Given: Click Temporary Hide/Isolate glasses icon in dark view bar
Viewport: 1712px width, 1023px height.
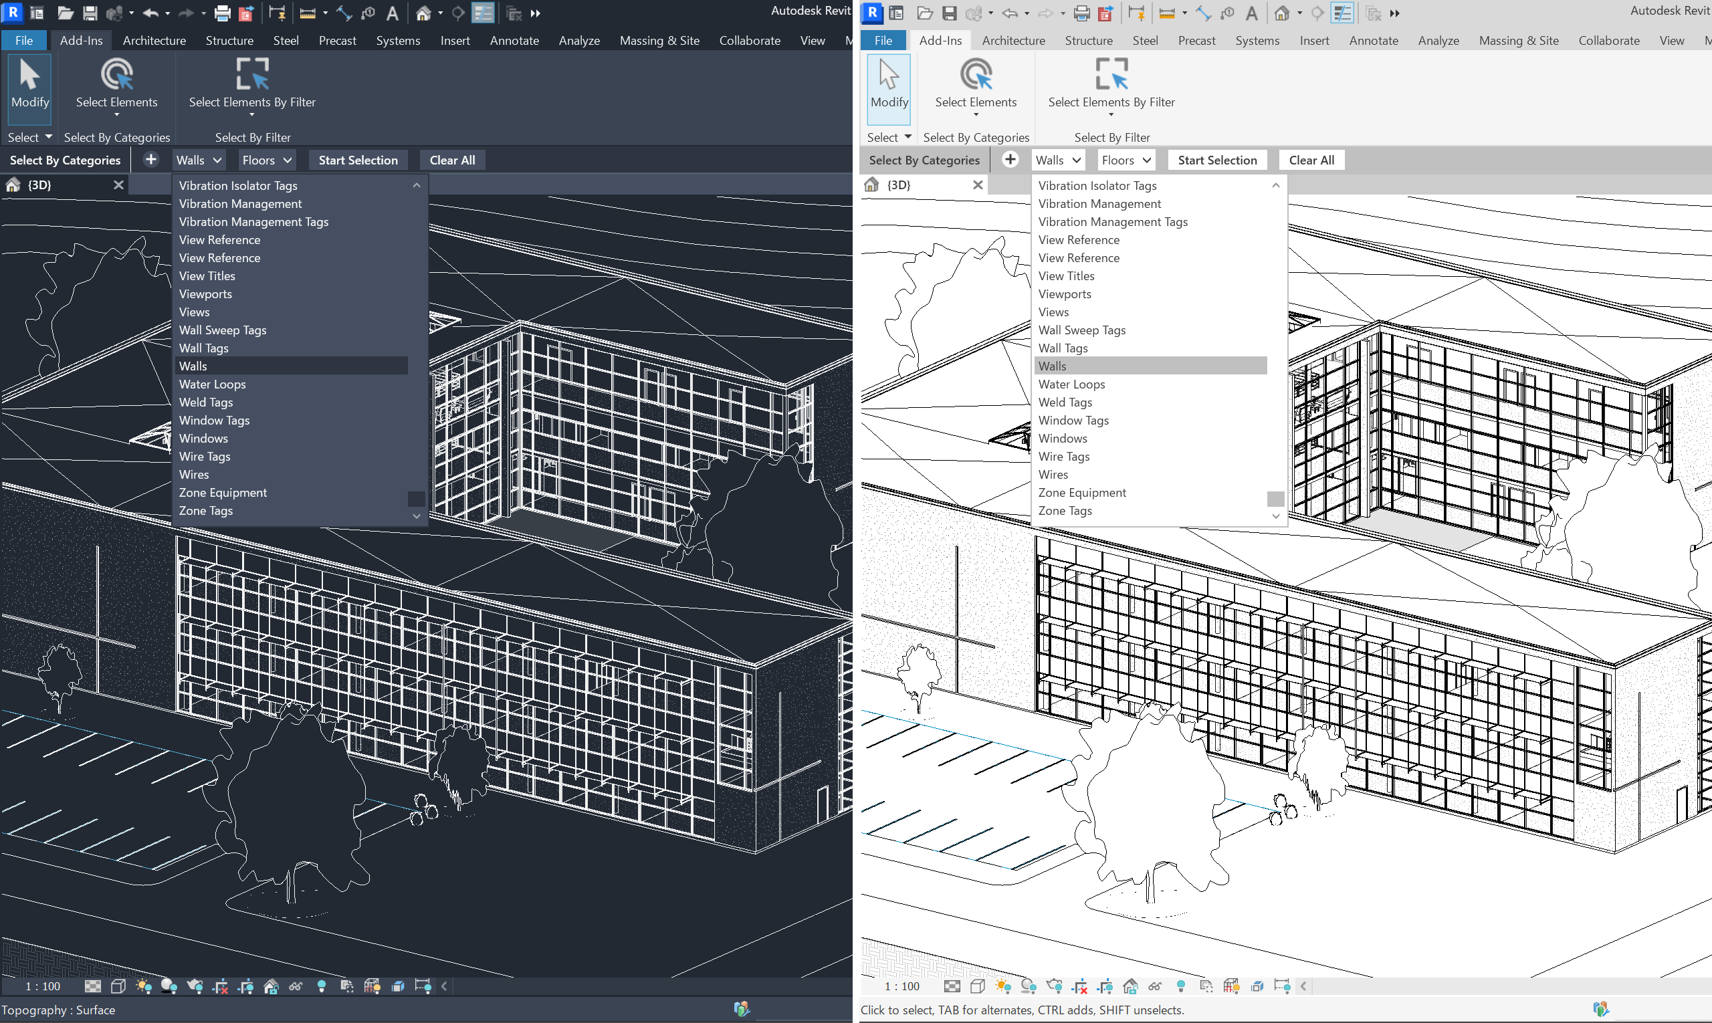Looking at the screenshot, I should (296, 986).
